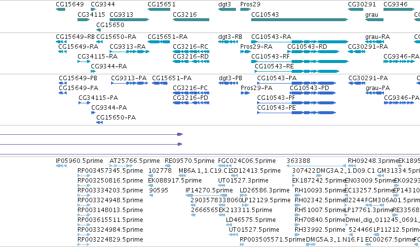This screenshot has height=247, width=420.
Task: Click EST IP05960.5prime
Action: (x=79, y=161)
